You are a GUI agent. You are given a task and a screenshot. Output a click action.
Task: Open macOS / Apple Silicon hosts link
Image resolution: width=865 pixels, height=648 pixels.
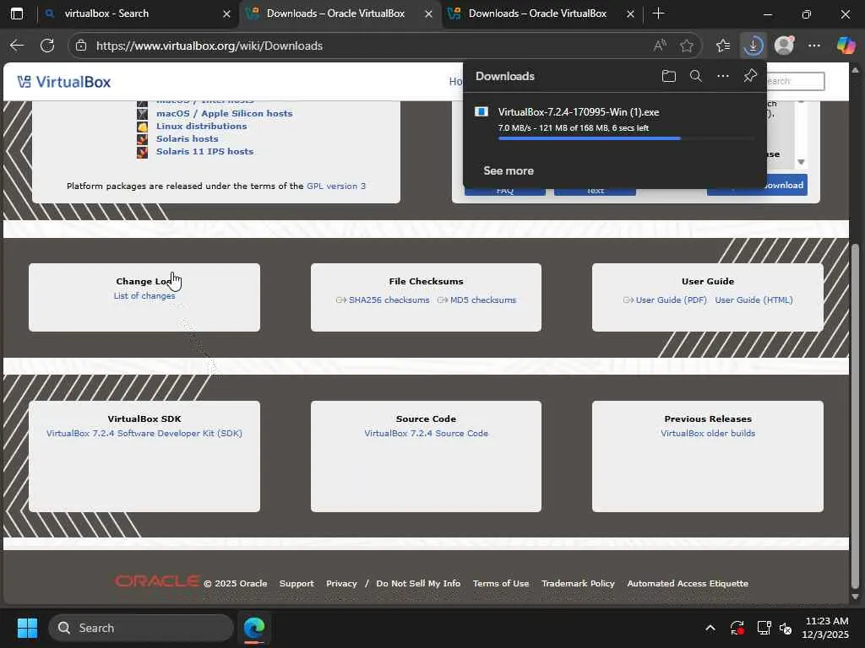tap(224, 114)
